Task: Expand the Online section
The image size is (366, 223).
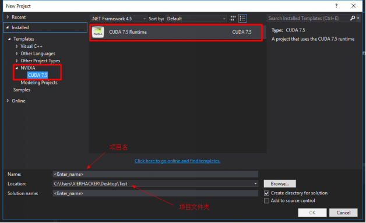Action: click(8, 101)
